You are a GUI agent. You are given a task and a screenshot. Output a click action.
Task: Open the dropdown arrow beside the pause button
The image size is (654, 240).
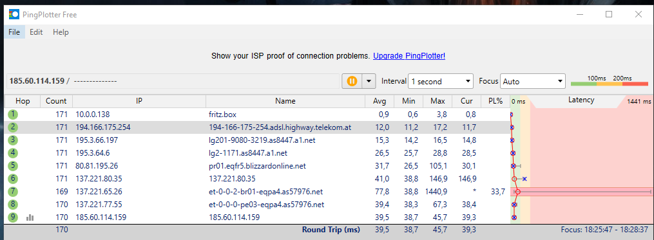369,81
